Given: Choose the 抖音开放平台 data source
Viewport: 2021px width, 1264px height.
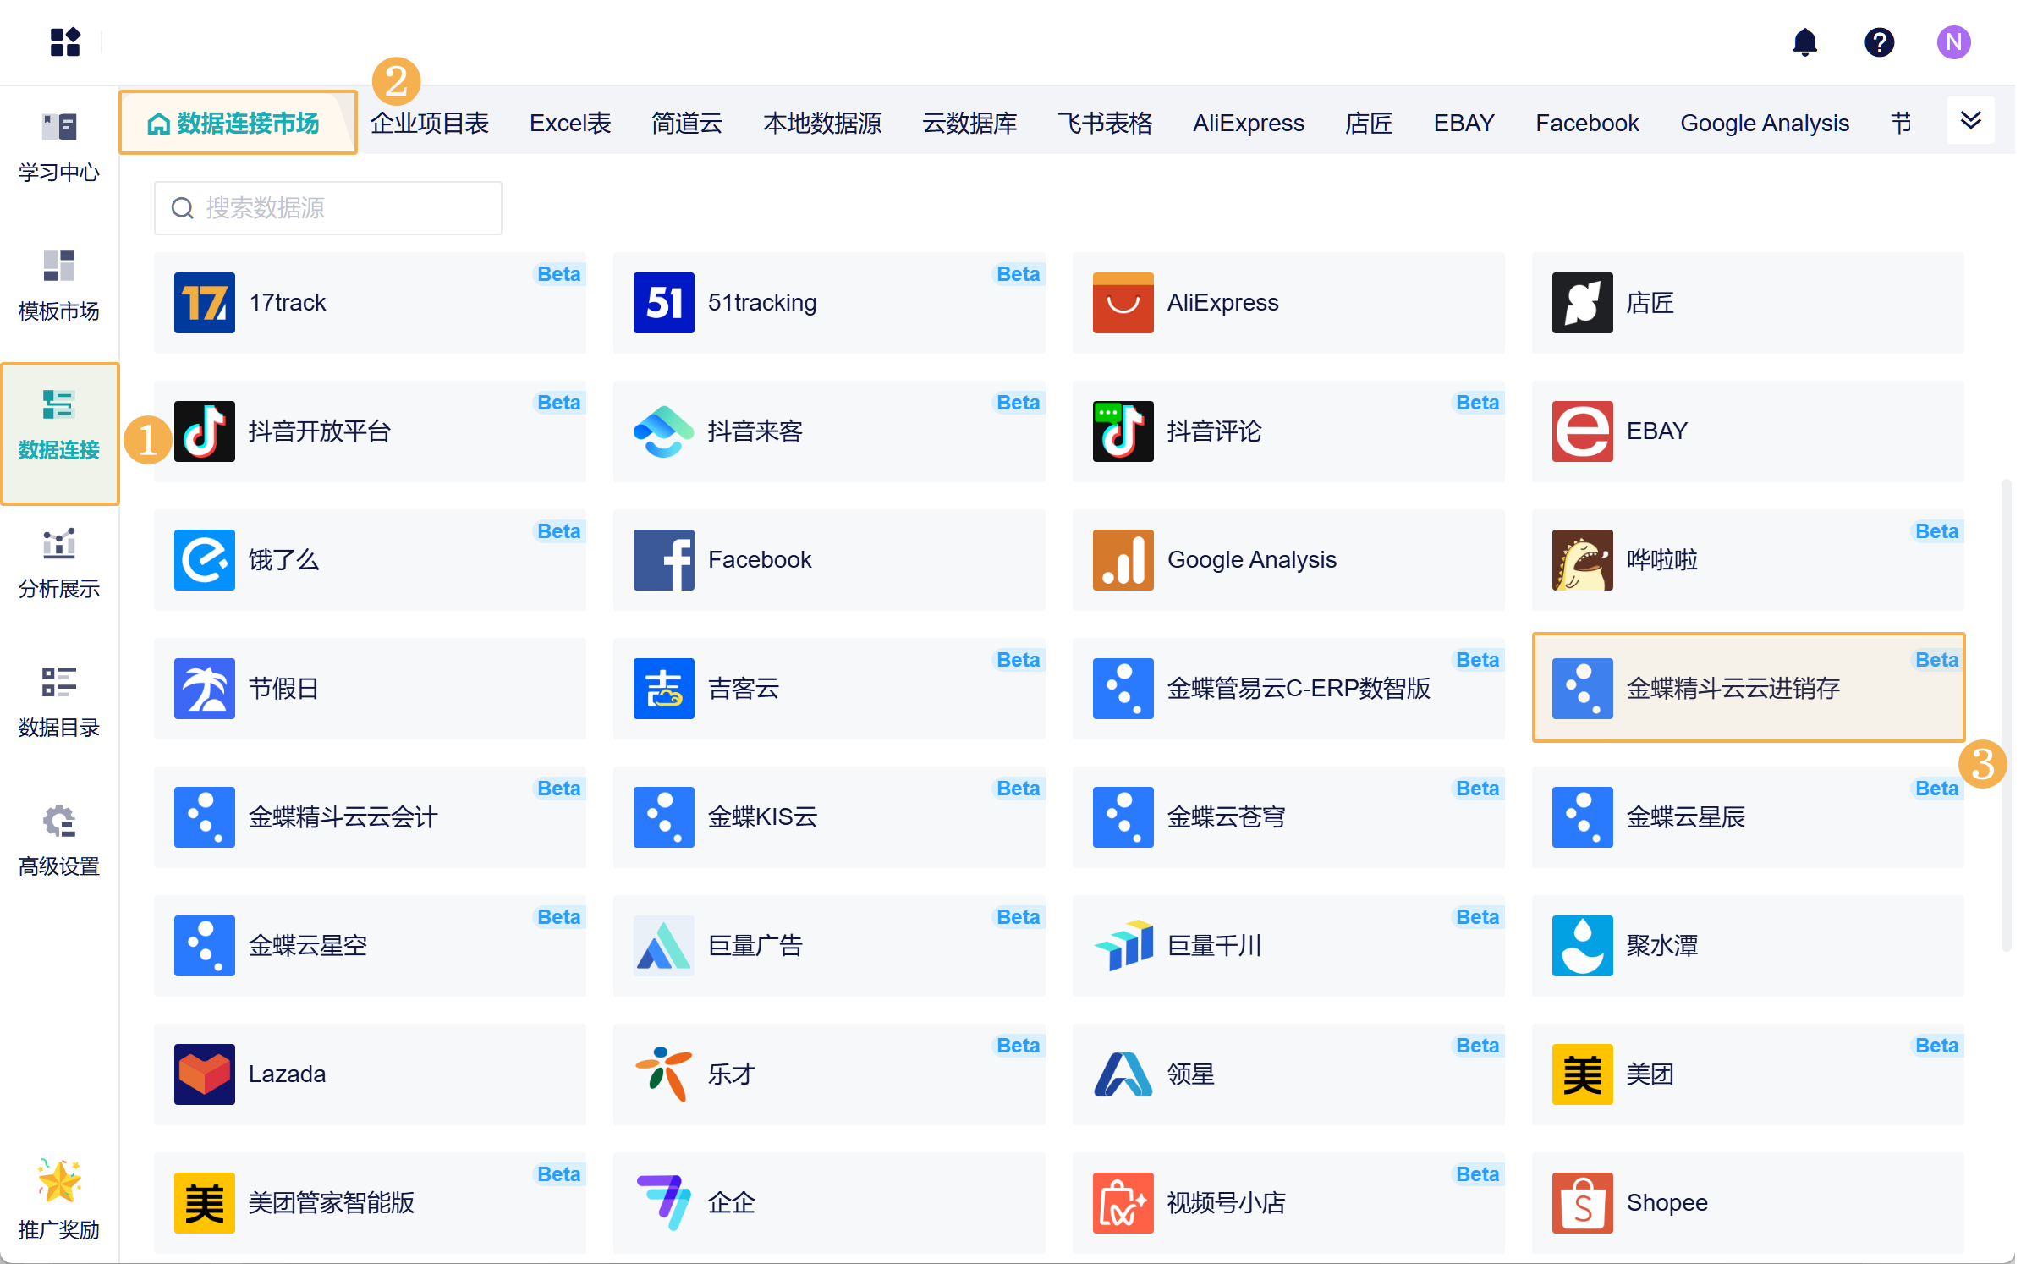Looking at the screenshot, I should [369, 431].
